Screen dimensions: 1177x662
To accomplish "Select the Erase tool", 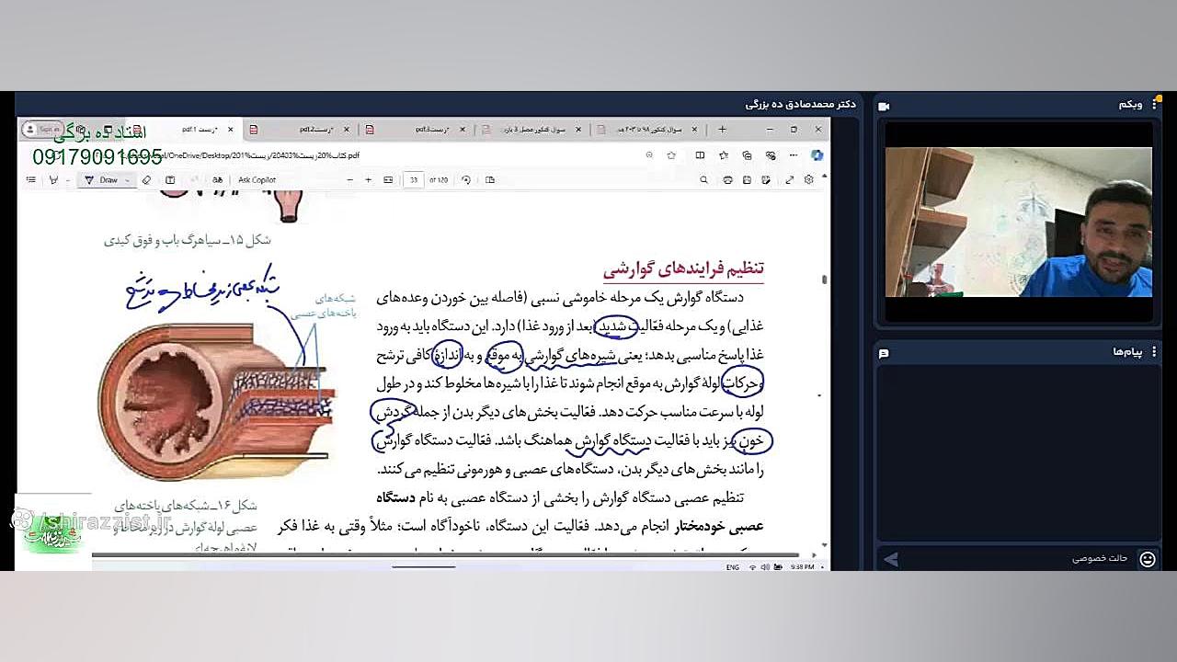I will pyautogui.click(x=146, y=180).
